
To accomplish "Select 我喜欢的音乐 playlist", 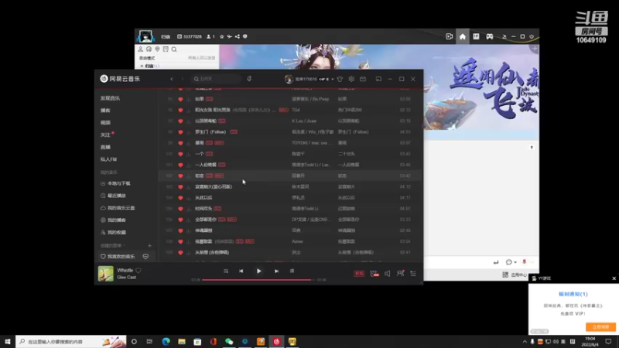I will point(121,257).
